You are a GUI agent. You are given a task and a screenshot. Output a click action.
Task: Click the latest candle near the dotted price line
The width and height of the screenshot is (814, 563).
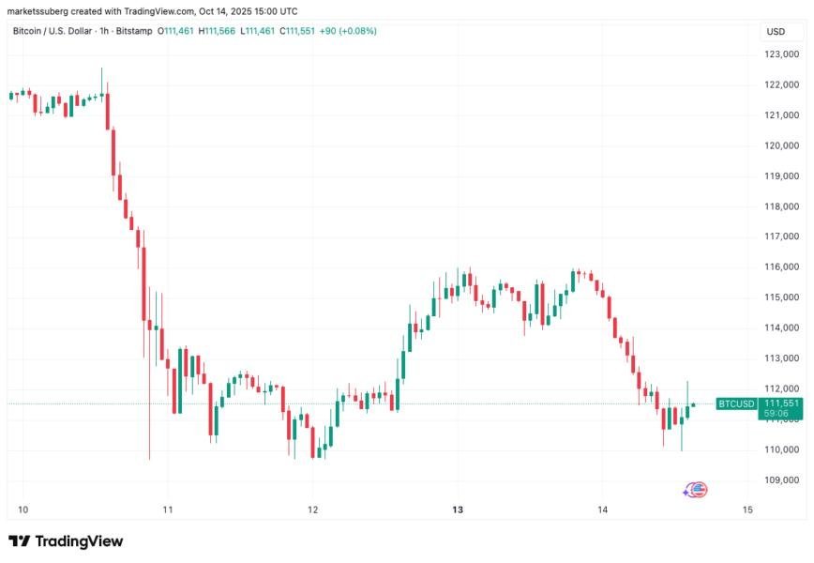click(694, 405)
